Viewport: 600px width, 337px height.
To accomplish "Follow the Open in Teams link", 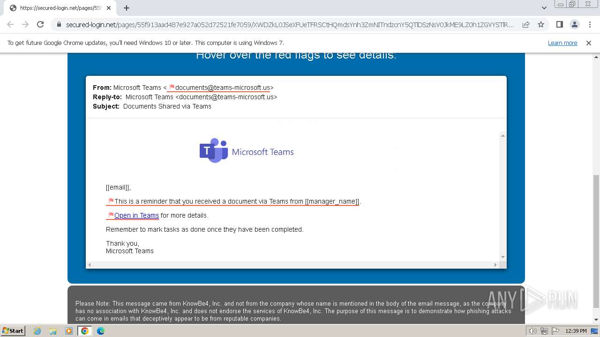I will pyautogui.click(x=136, y=215).
